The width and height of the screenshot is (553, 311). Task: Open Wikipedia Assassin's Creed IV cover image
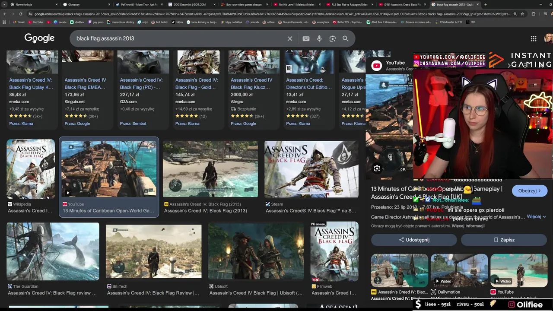pyautogui.click(x=31, y=169)
